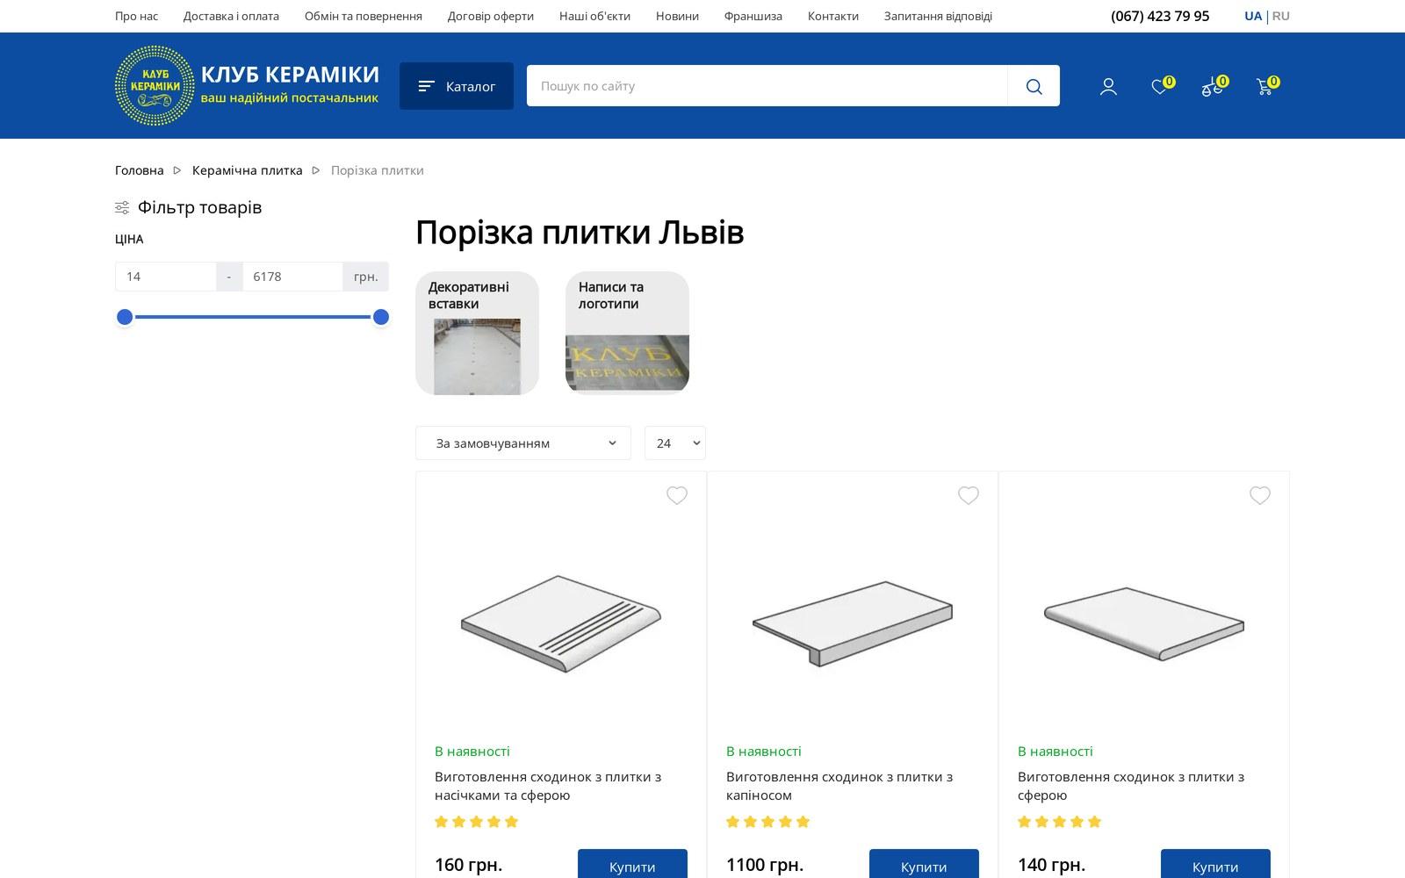Image resolution: width=1405 pixels, height=878 pixels.
Task: Open the За замовчуванням sorting dropdown
Action: (523, 443)
